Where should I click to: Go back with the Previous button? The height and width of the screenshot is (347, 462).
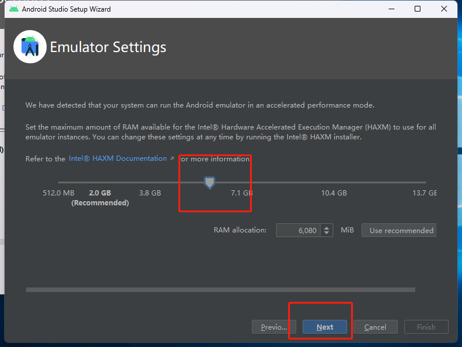coord(274,327)
